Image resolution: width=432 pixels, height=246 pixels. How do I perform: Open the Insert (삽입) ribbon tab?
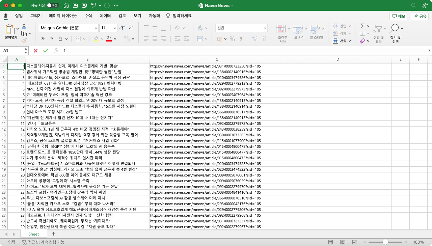click(19, 16)
